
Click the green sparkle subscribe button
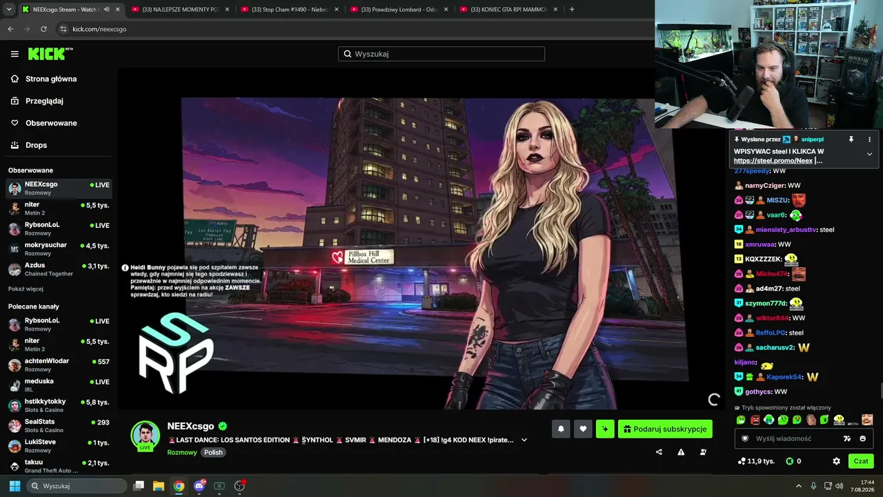pyautogui.click(x=605, y=429)
